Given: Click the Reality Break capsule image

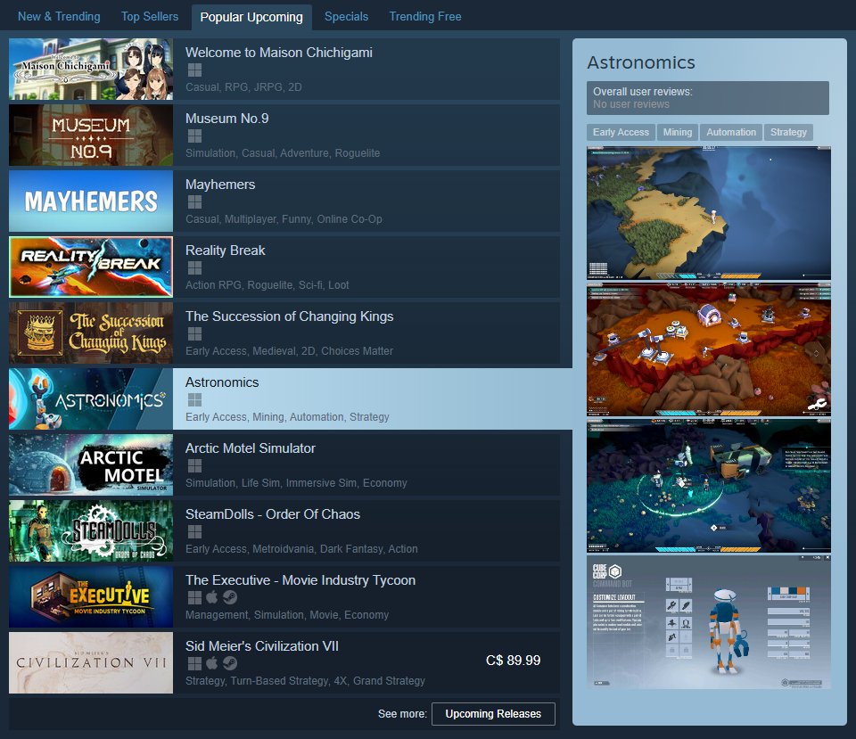Looking at the screenshot, I should coord(91,267).
